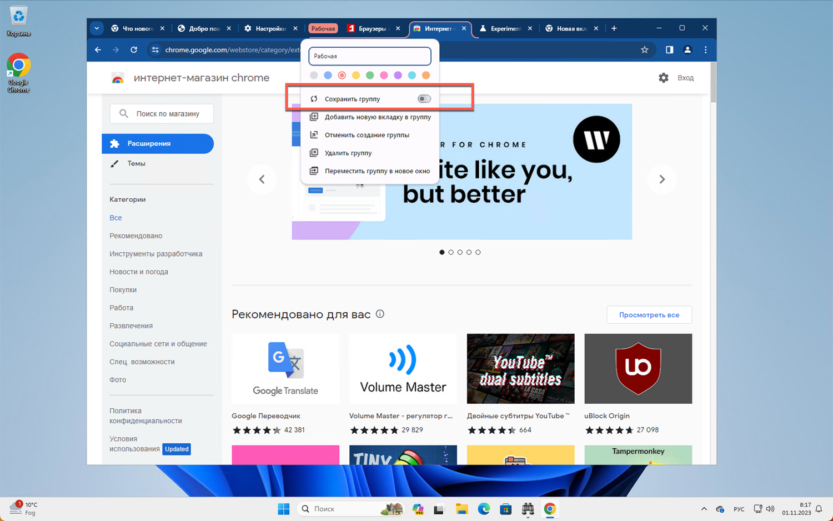Open the Chrome profile icon
The image size is (833, 521).
click(688, 50)
